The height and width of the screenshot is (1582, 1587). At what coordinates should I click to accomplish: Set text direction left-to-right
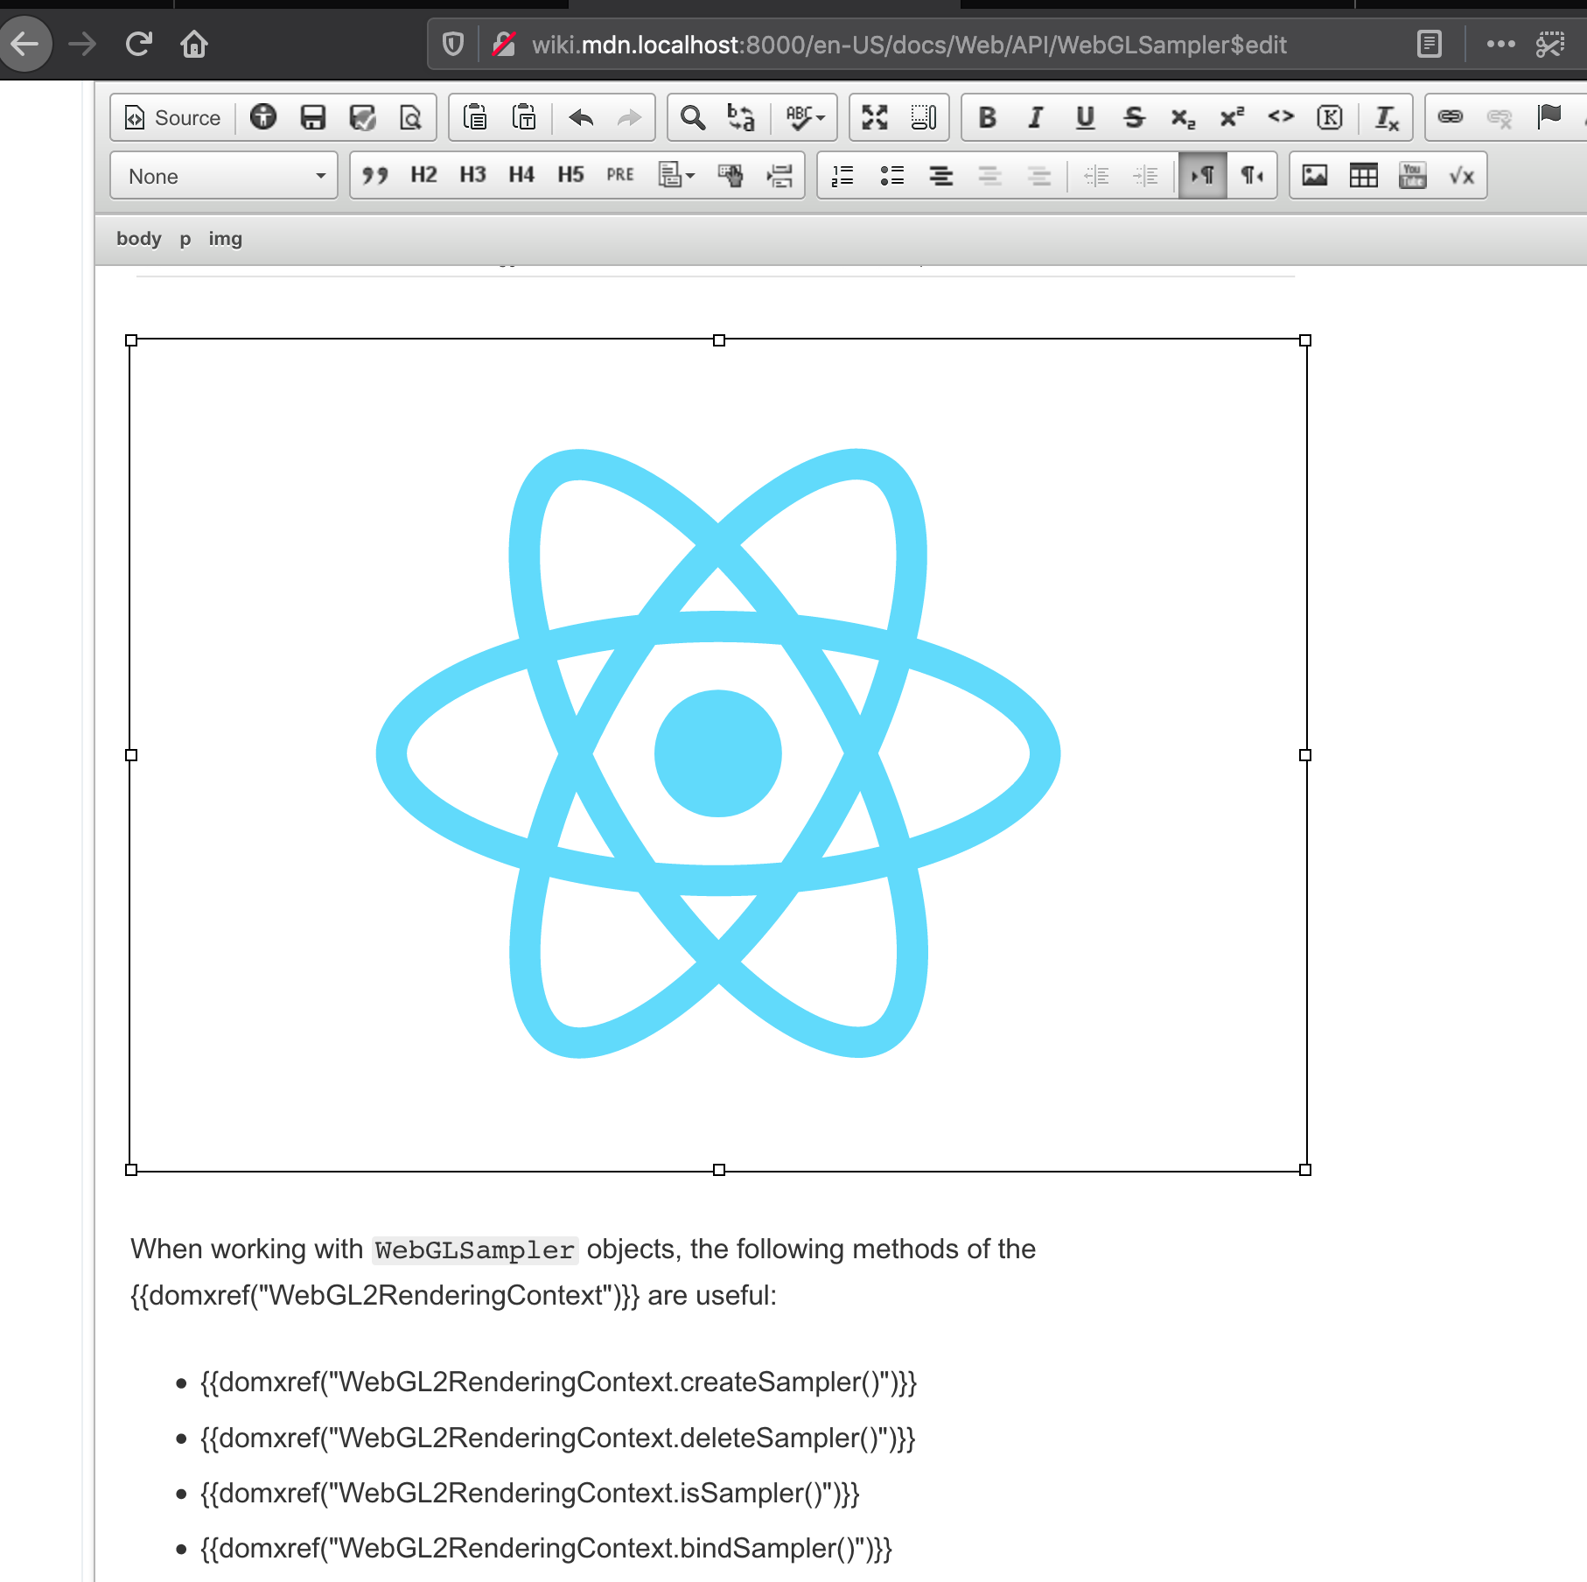point(1203,176)
